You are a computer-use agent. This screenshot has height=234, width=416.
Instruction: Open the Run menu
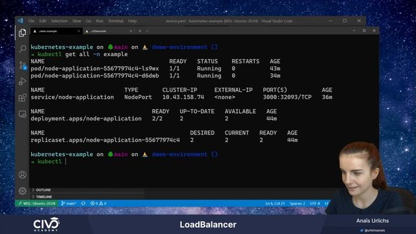(99, 21)
